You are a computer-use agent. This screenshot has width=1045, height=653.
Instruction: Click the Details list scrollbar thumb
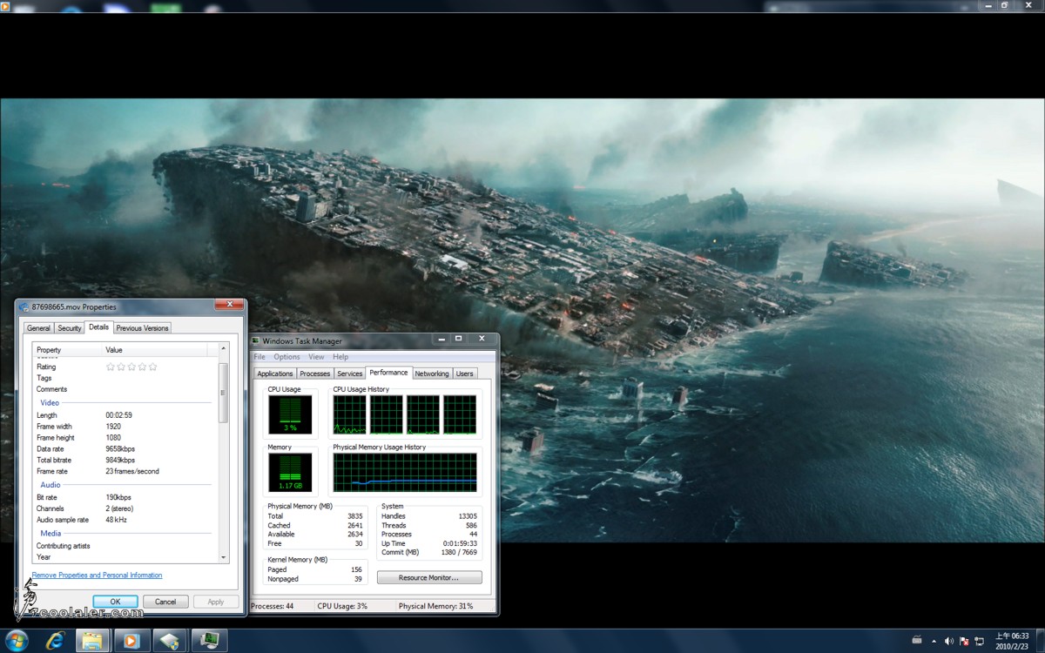pos(224,392)
